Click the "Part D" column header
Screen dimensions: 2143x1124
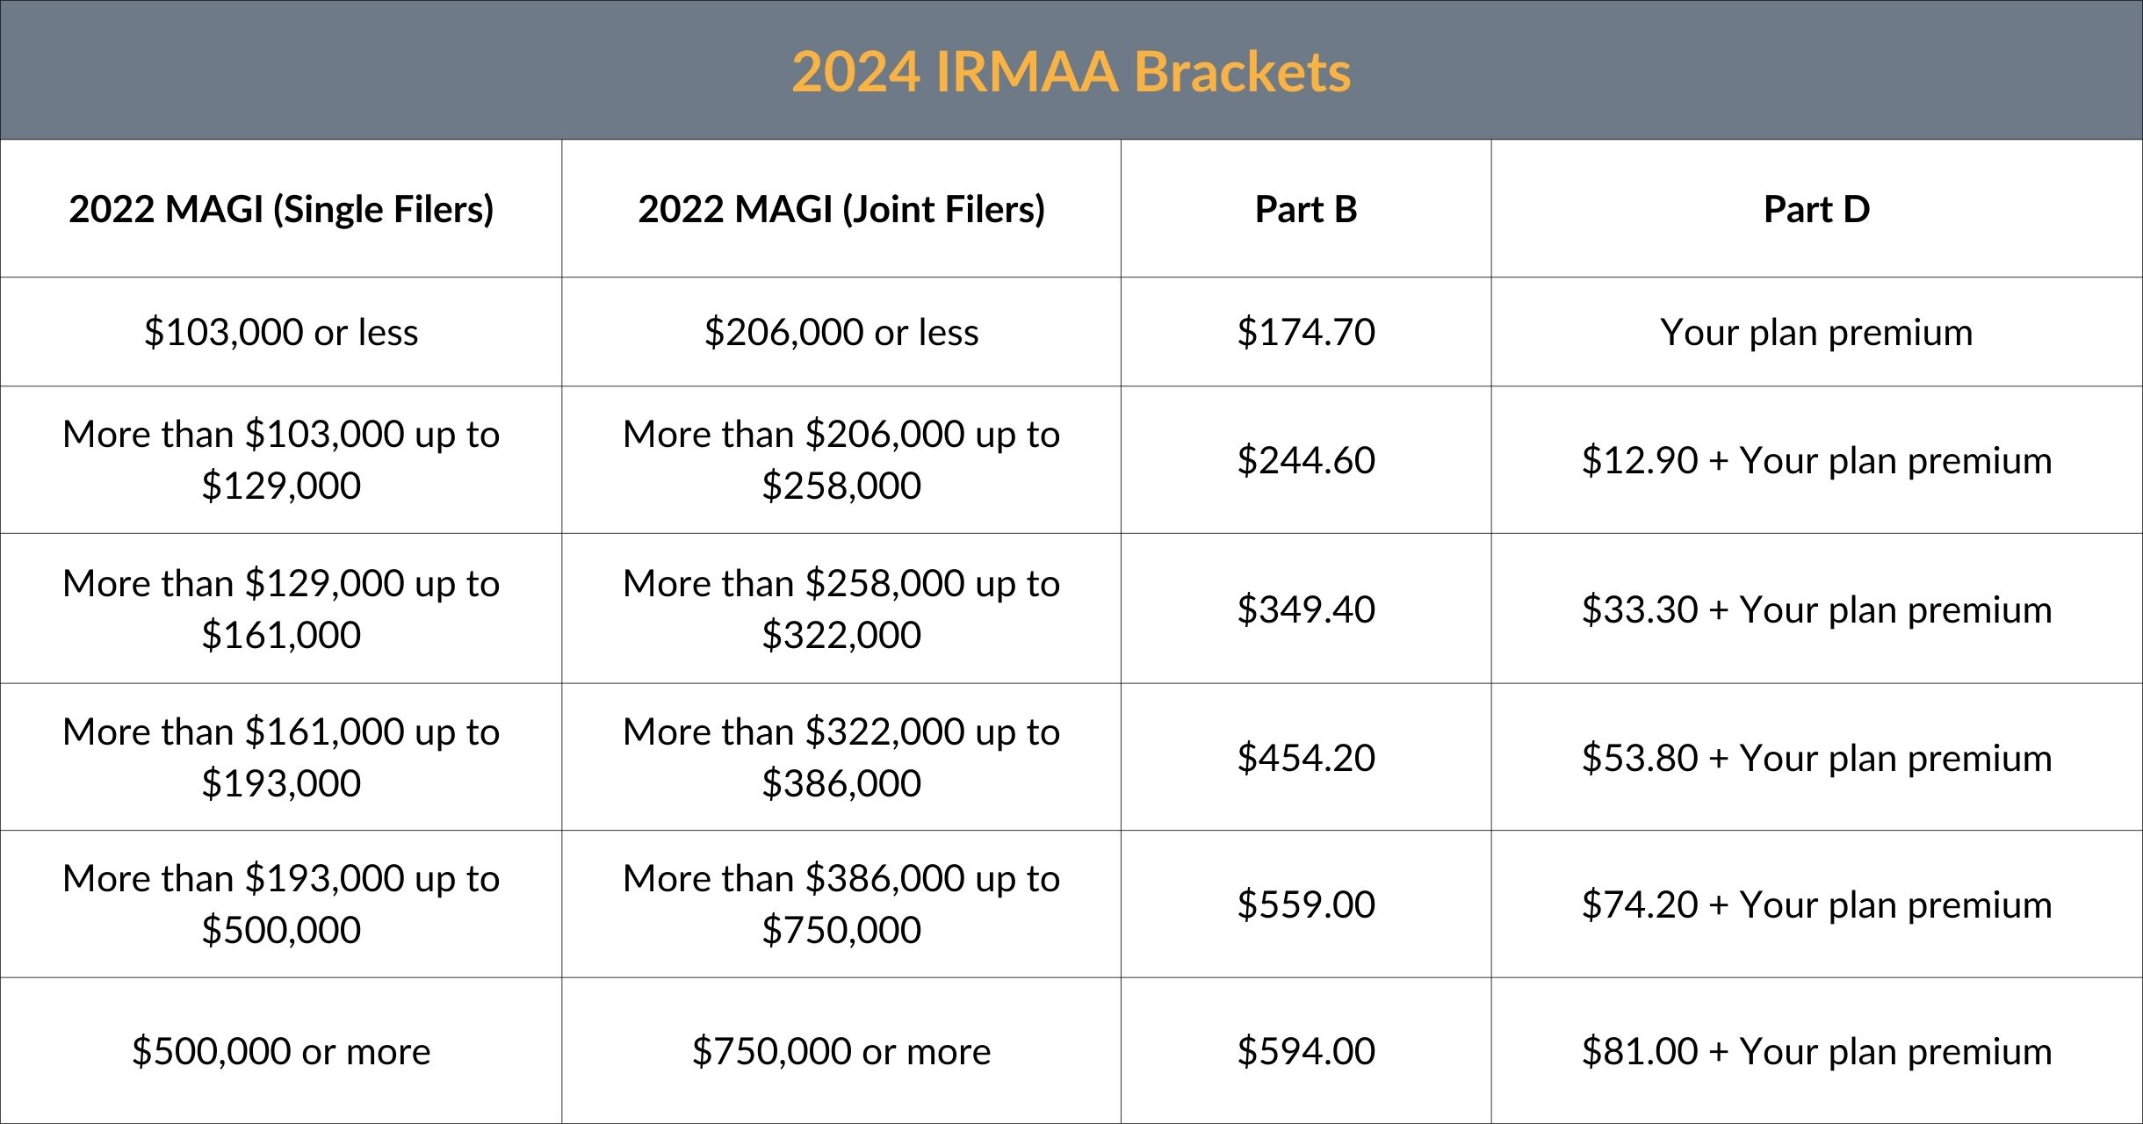(1816, 209)
